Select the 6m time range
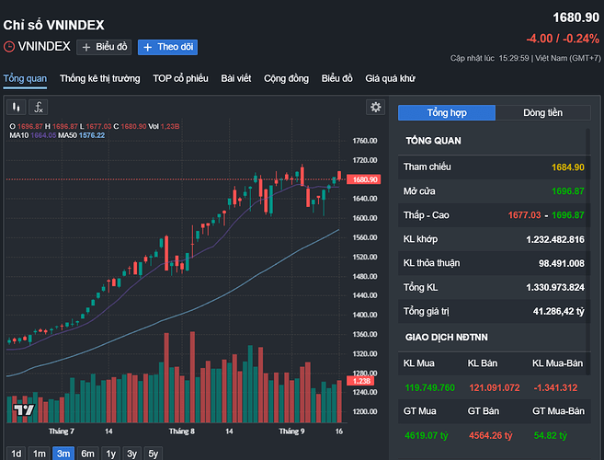This screenshot has height=460, width=604. tap(87, 453)
